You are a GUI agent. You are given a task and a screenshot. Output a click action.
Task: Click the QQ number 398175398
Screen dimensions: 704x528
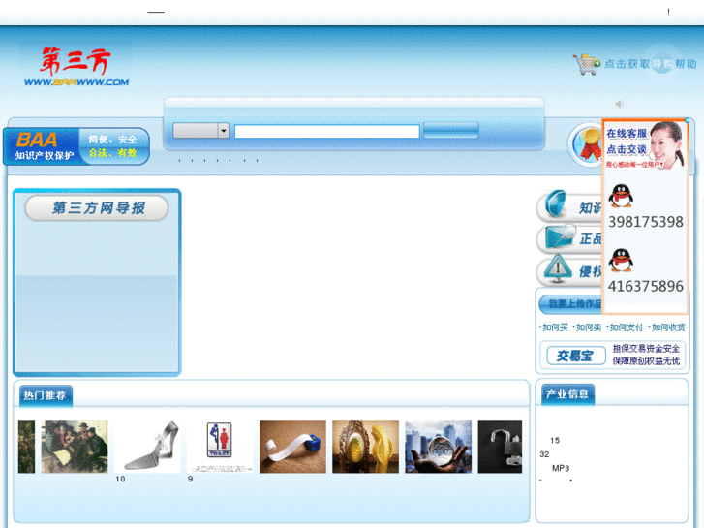[x=646, y=222]
